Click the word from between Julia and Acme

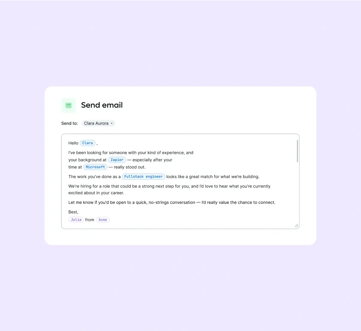90,220
